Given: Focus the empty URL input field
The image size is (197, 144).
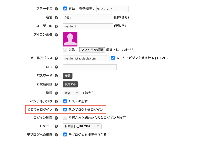Looking at the screenshot, I should click(89, 67).
